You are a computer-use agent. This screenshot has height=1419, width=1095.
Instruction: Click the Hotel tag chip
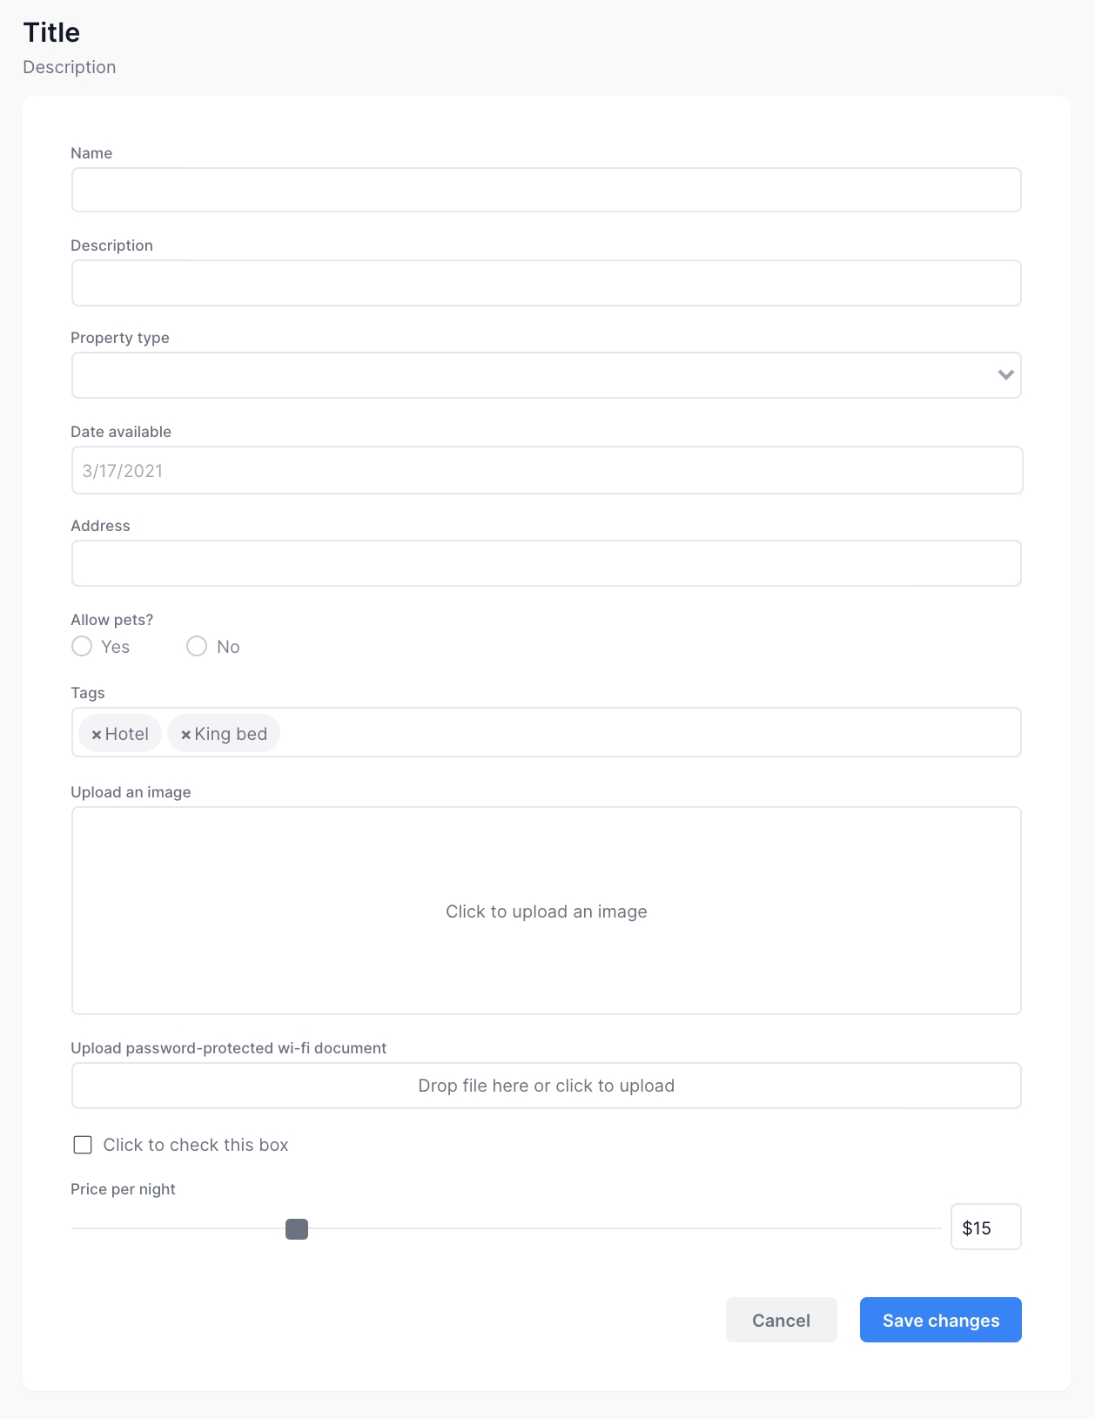[x=127, y=734]
